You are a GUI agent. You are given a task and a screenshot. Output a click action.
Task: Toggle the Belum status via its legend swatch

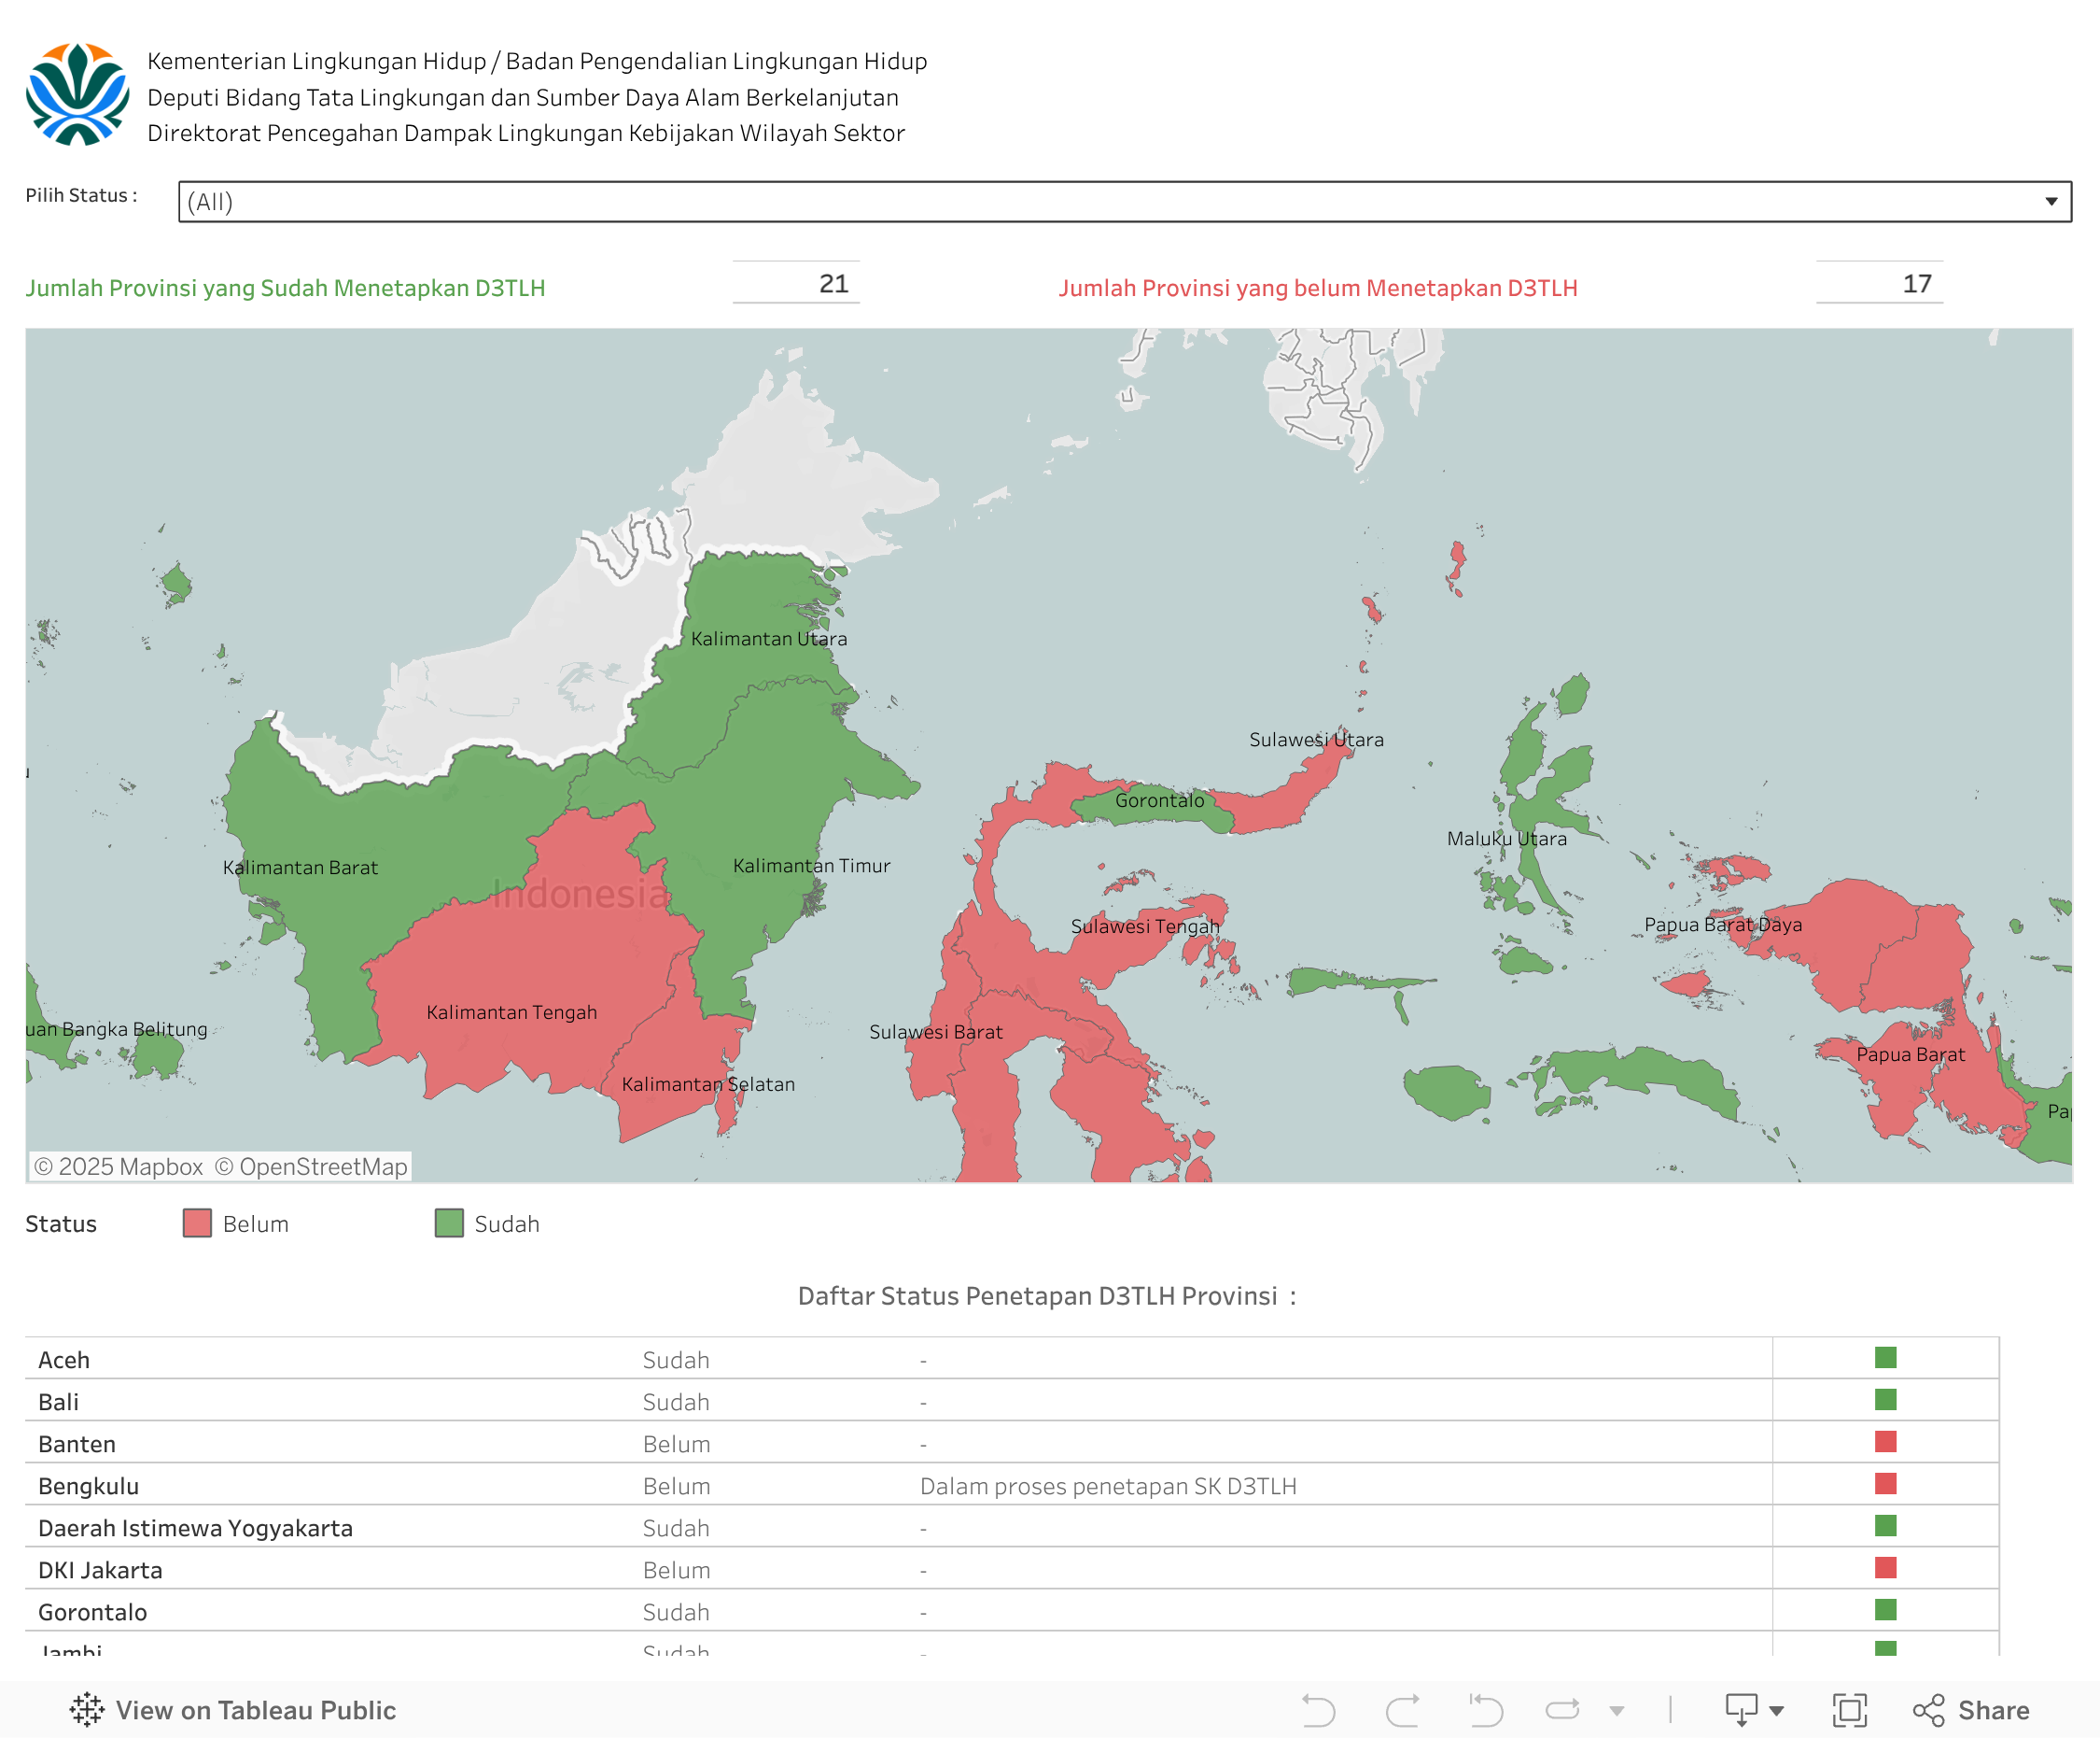[196, 1222]
